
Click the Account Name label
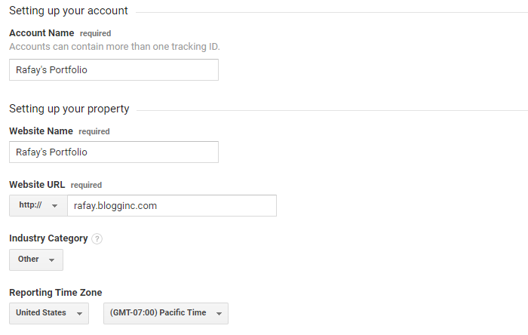41,33
